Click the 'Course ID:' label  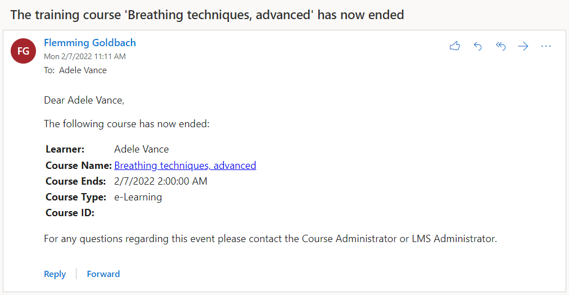click(70, 213)
